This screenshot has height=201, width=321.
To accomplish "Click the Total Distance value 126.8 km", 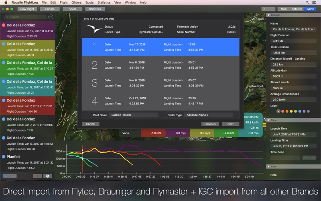I will tap(293, 53).
